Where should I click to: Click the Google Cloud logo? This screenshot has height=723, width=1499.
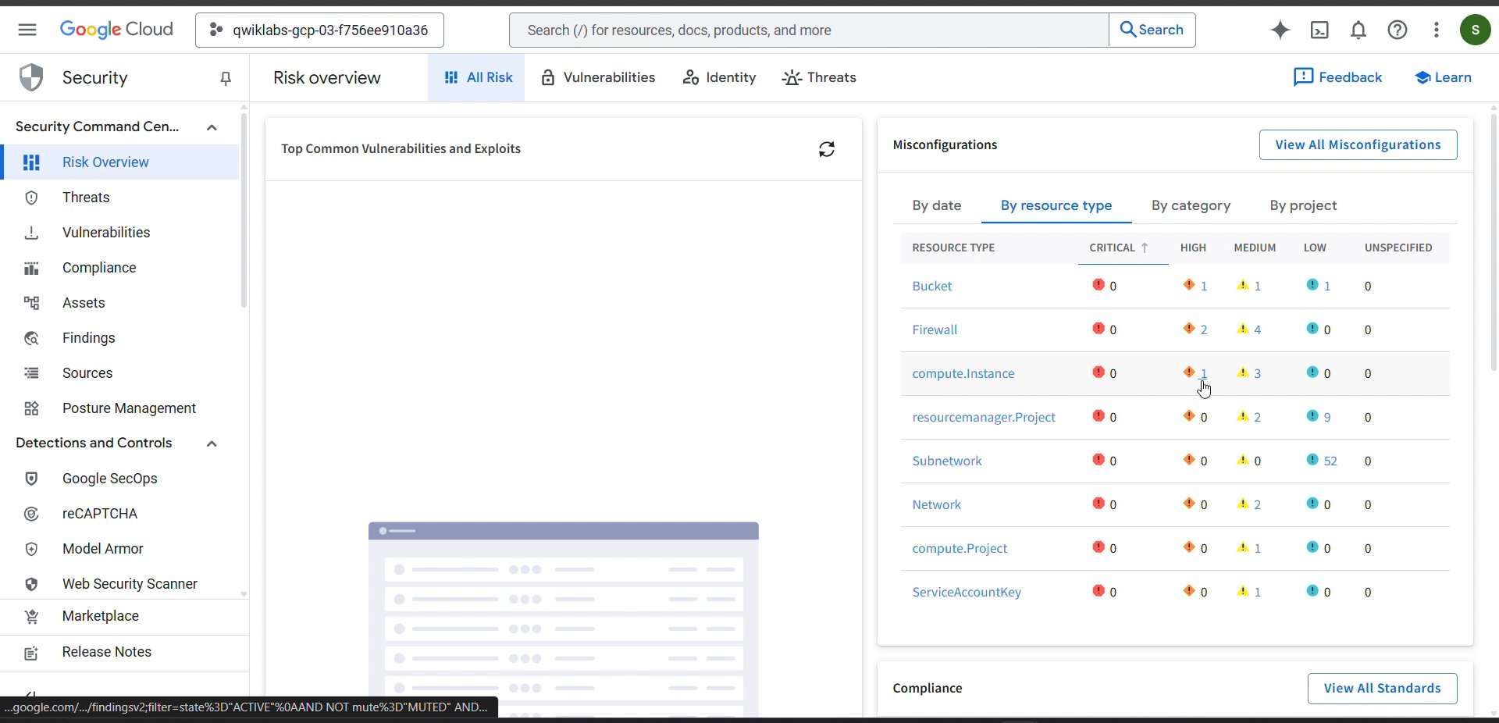(116, 30)
